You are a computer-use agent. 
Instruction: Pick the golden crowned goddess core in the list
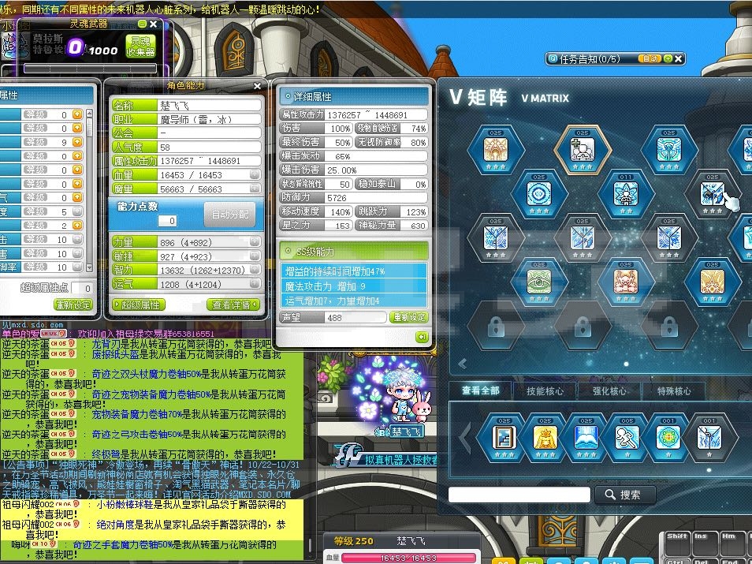[545, 437]
